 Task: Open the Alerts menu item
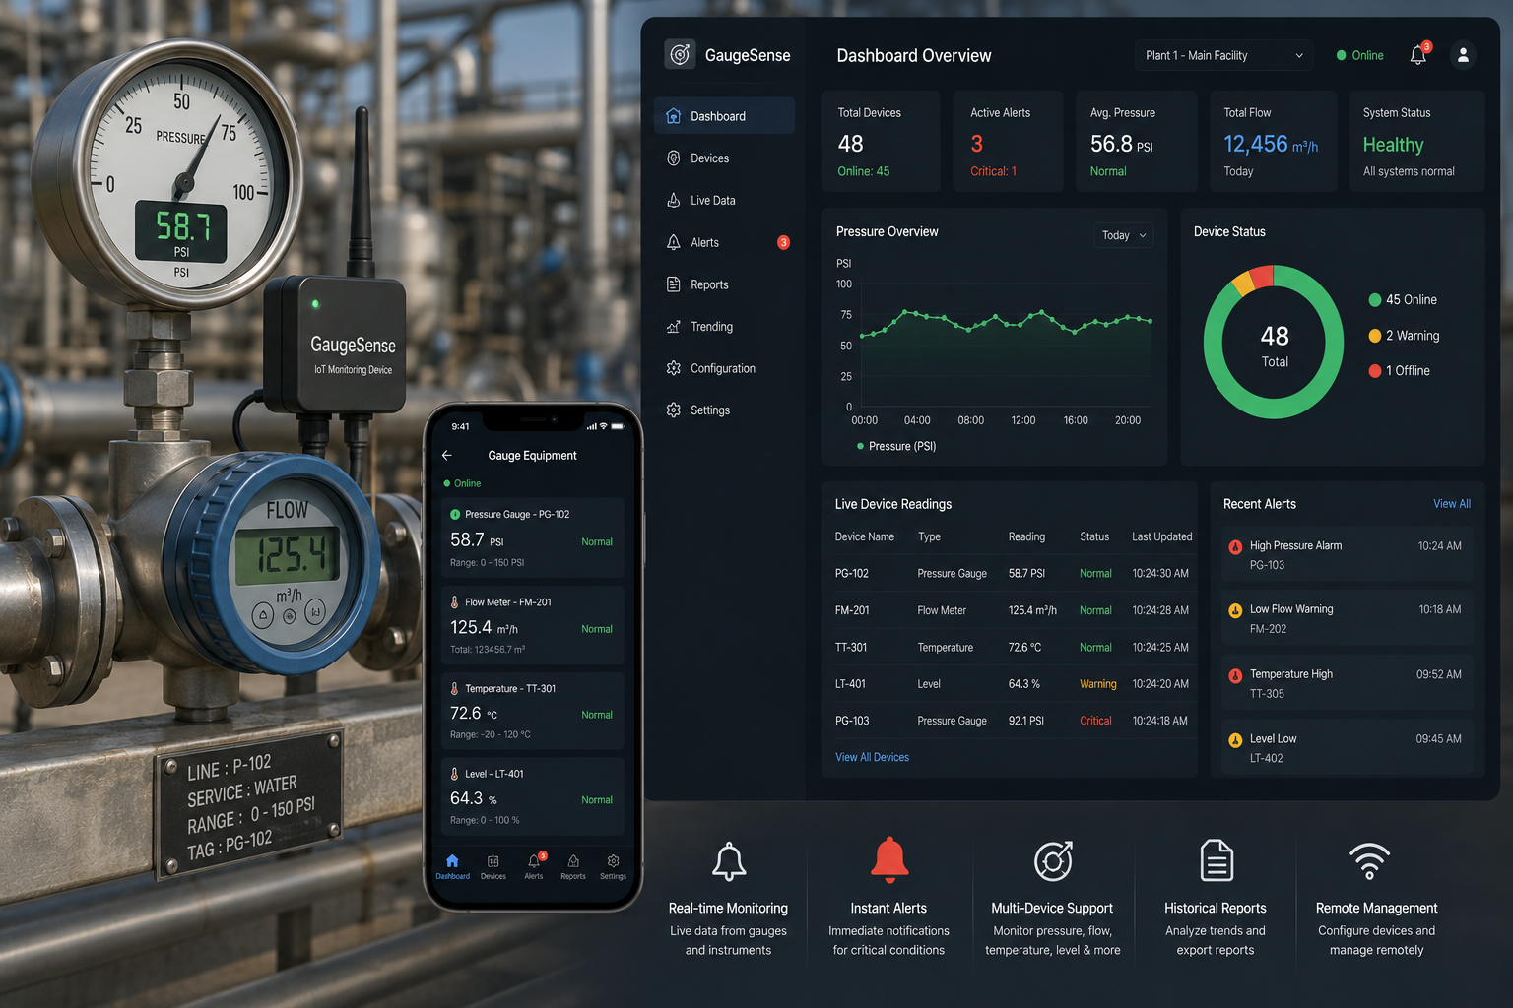(724, 242)
